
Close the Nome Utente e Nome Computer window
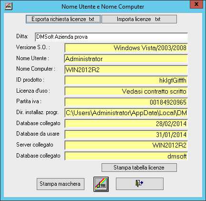pos(196,4)
